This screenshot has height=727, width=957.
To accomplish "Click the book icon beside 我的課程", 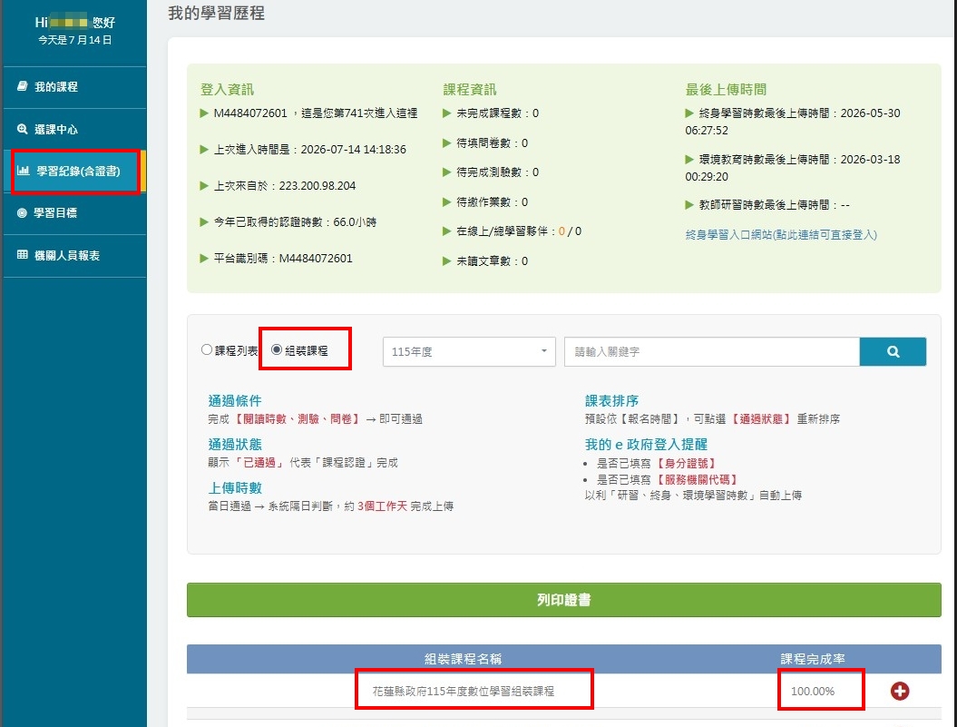I will coord(22,86).
